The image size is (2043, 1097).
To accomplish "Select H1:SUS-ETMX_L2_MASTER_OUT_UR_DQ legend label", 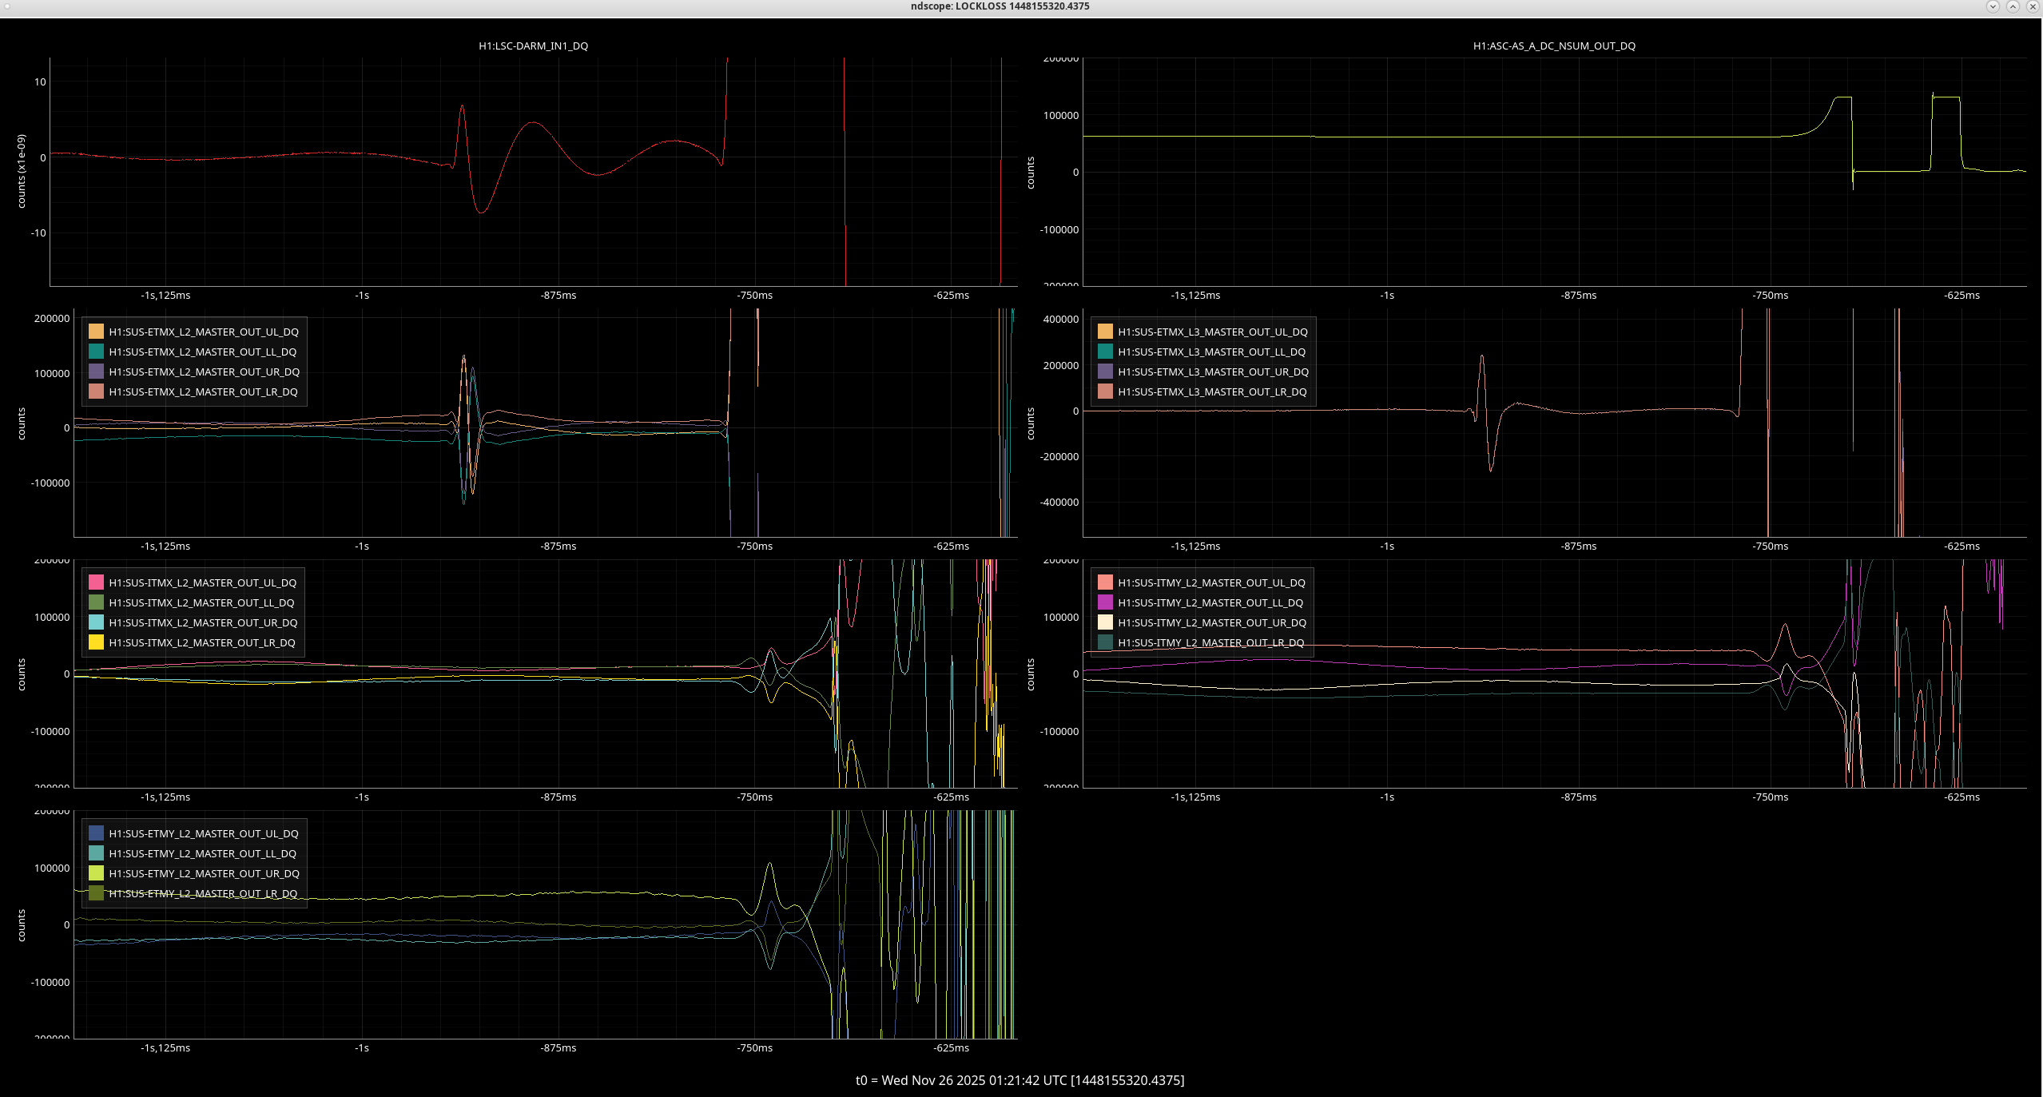I will [204, 372].
